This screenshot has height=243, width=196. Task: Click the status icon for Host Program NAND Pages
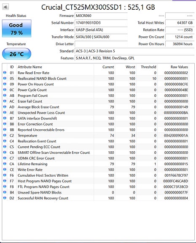(x=5, y=181)
